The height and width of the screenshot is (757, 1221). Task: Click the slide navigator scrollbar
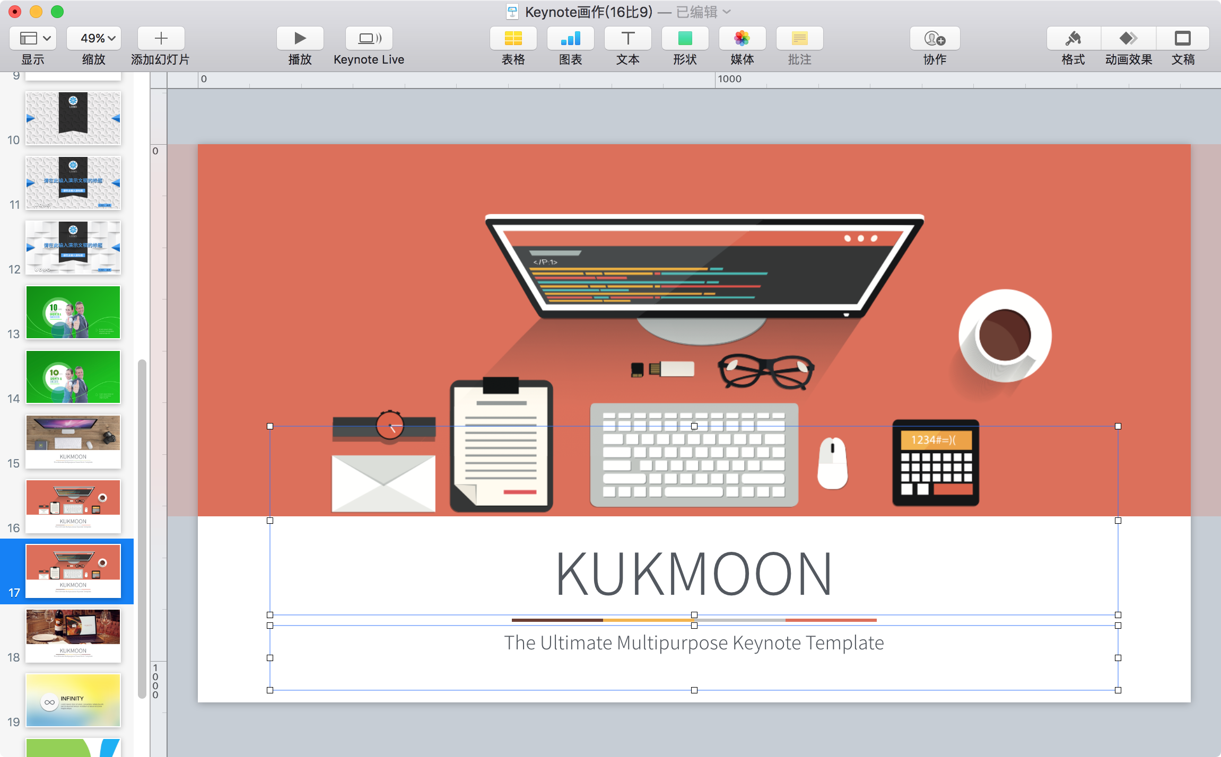pyautogui.click(x=142, y=530)
